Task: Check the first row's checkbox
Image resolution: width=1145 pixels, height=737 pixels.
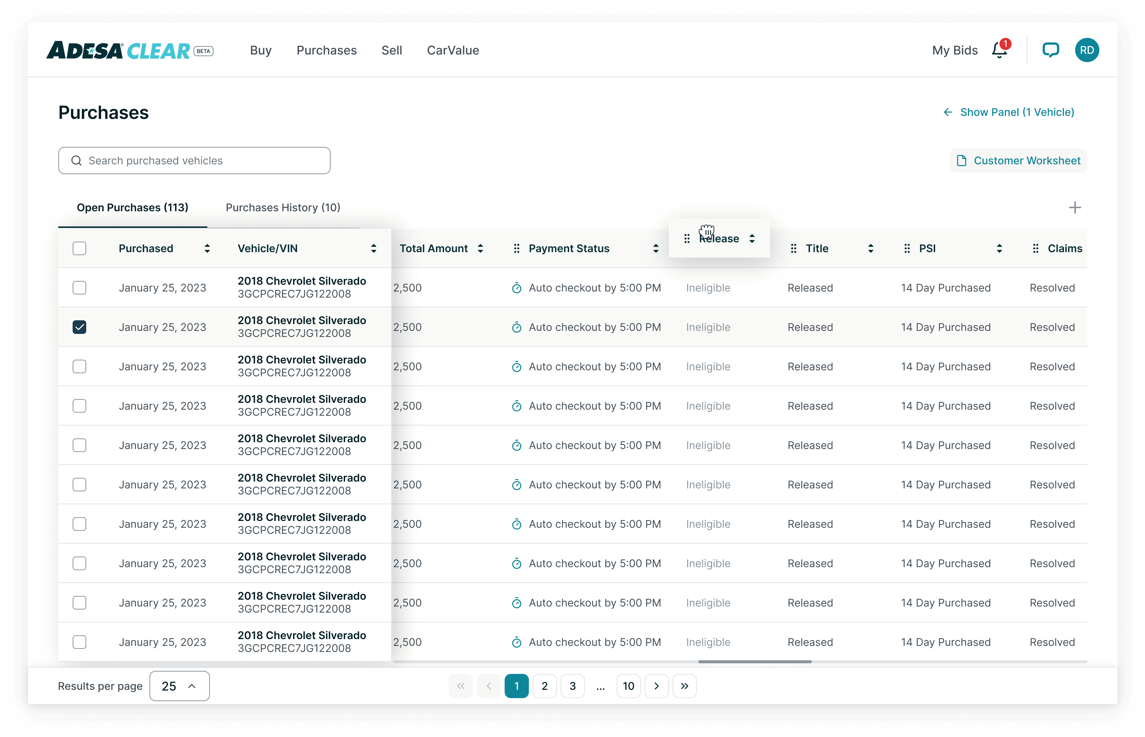Action: (x=79, y=288)
